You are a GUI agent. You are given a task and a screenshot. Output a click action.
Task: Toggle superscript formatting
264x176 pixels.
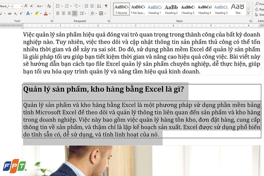click(21, 14)
